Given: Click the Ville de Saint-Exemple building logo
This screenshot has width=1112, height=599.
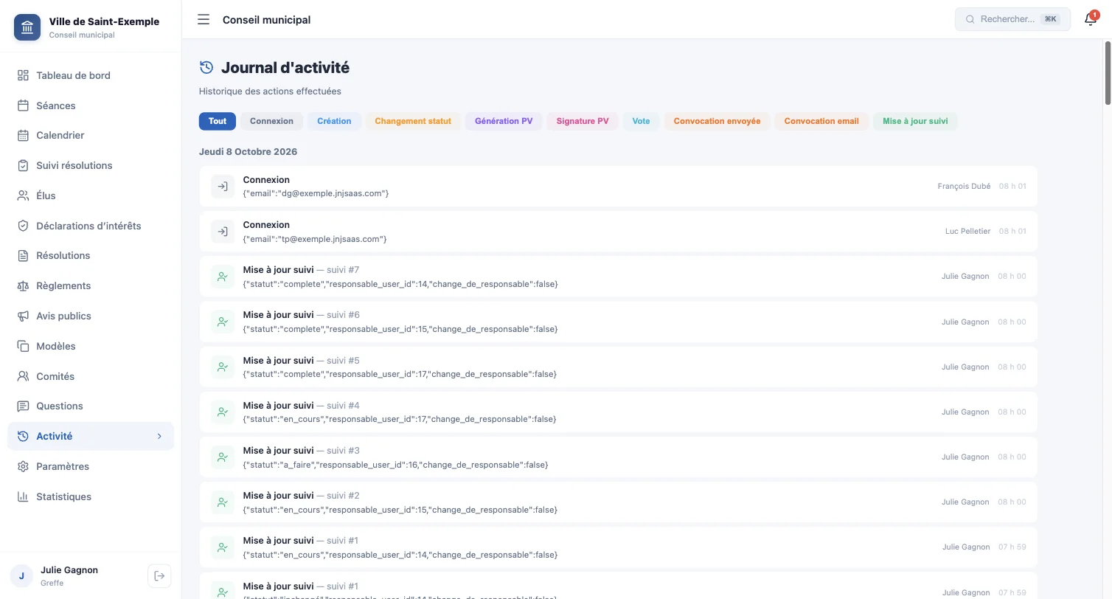Looking at the screenshot, I should [x=27, y=27].
